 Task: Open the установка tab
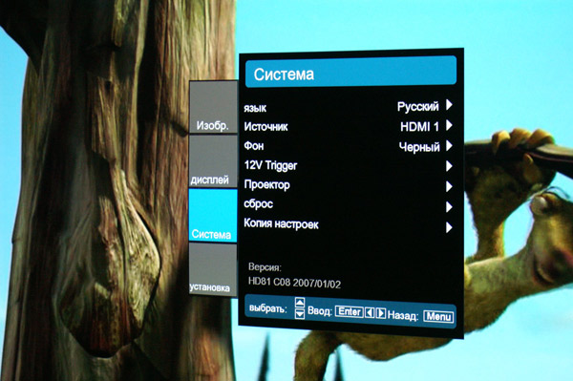pyautogui.click(x=213, y=270)
